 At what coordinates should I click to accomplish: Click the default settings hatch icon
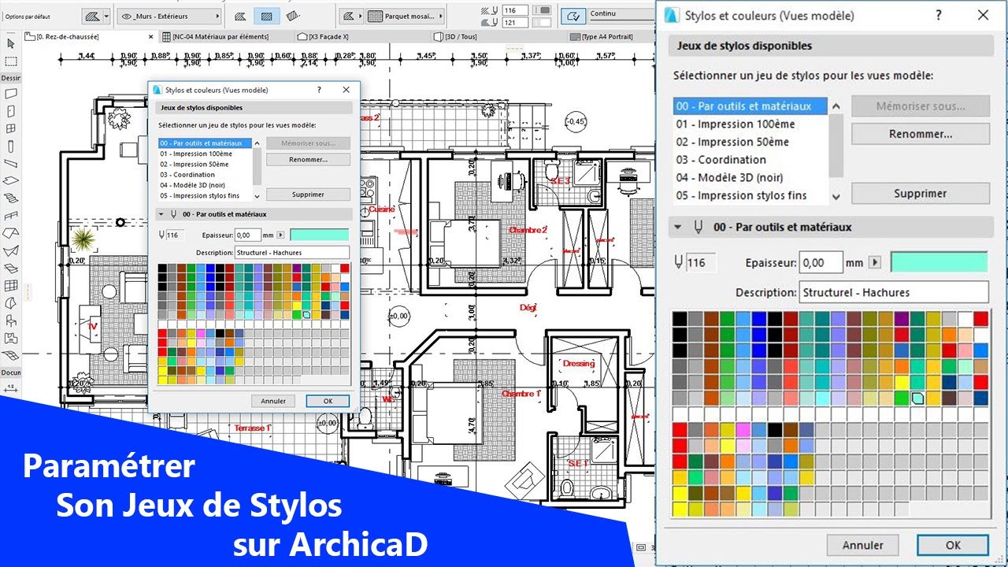click(x=92, y=16)
